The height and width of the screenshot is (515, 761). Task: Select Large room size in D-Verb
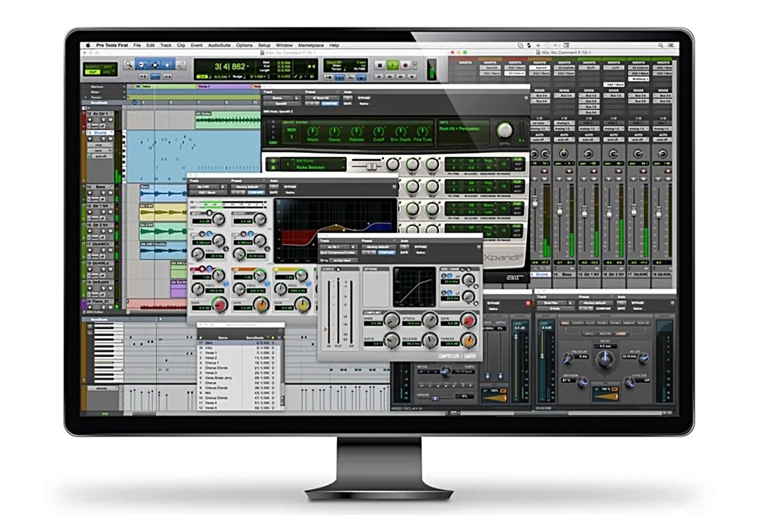click(x=620, y=333)
